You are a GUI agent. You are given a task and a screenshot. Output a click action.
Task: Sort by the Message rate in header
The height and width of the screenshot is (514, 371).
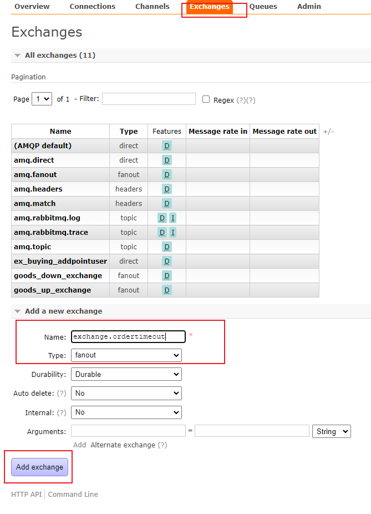(x=218, y=131)
